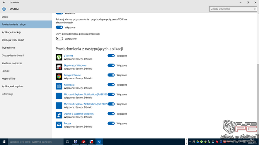
Task: Open µTorrent notification settings link
Action: click(x=68, y=56)
